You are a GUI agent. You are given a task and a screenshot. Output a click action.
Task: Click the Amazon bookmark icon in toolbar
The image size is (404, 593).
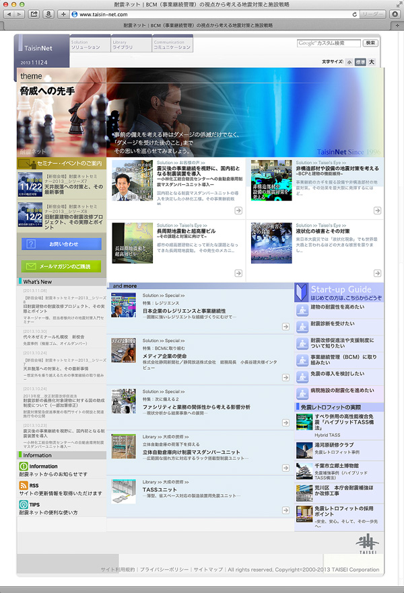[48, 14]
